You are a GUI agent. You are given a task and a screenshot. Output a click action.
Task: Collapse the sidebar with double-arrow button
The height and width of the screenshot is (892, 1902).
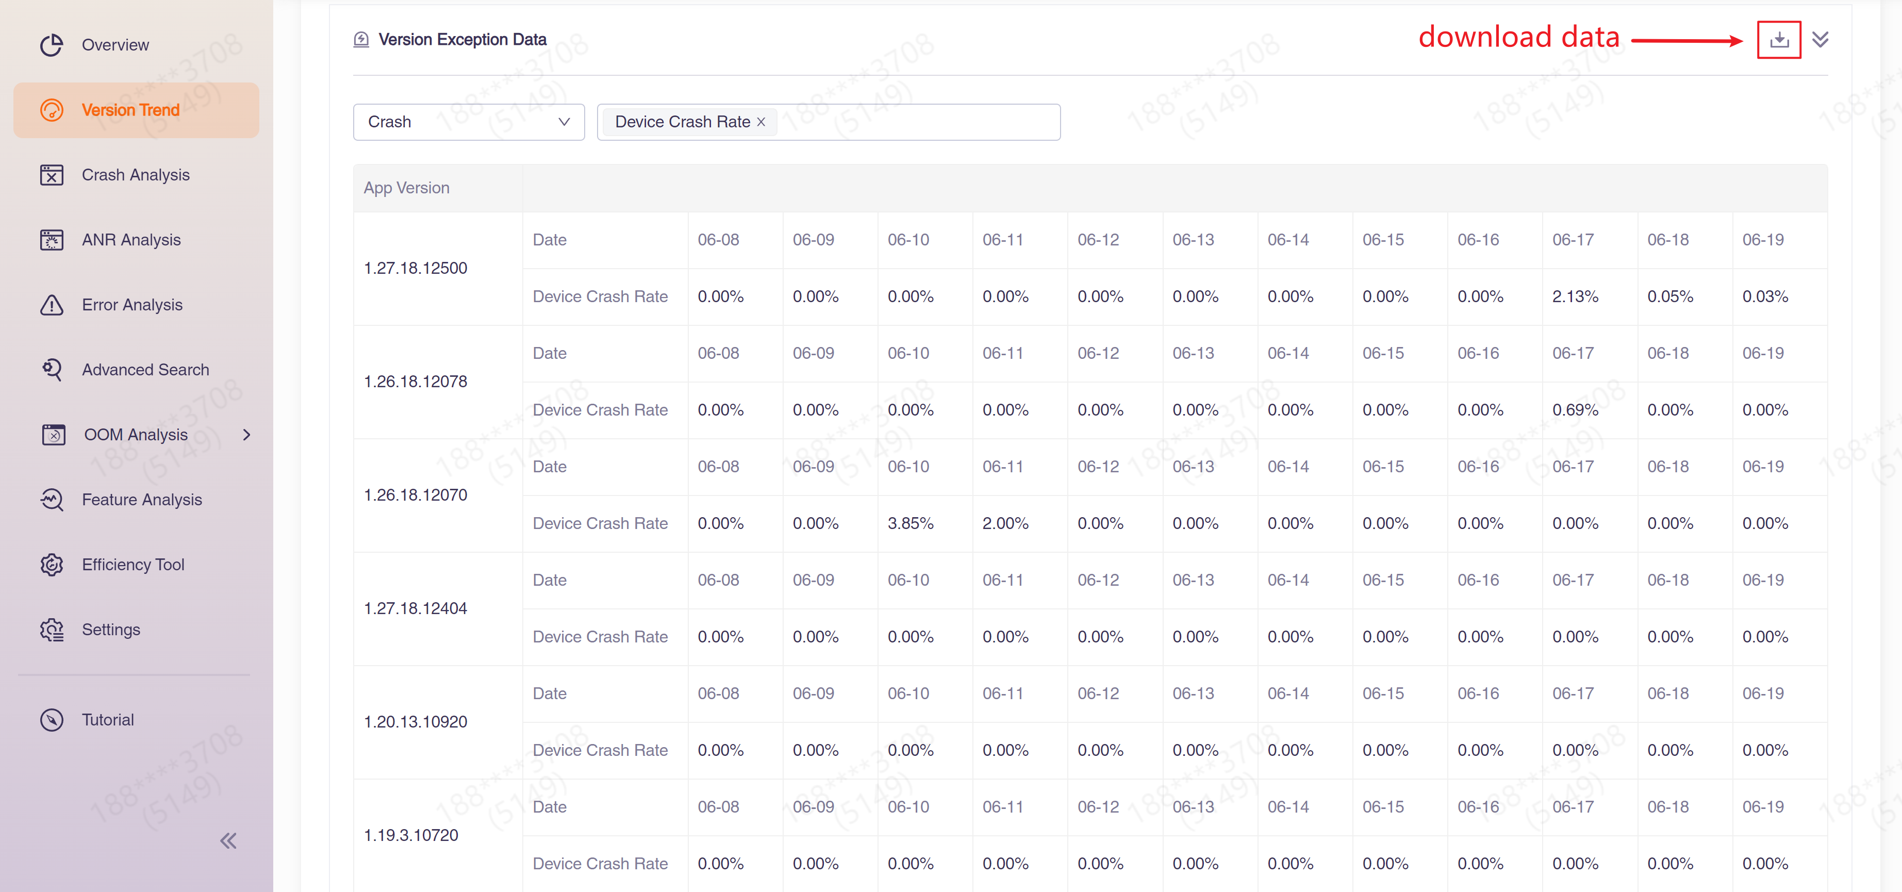point(228,841)
